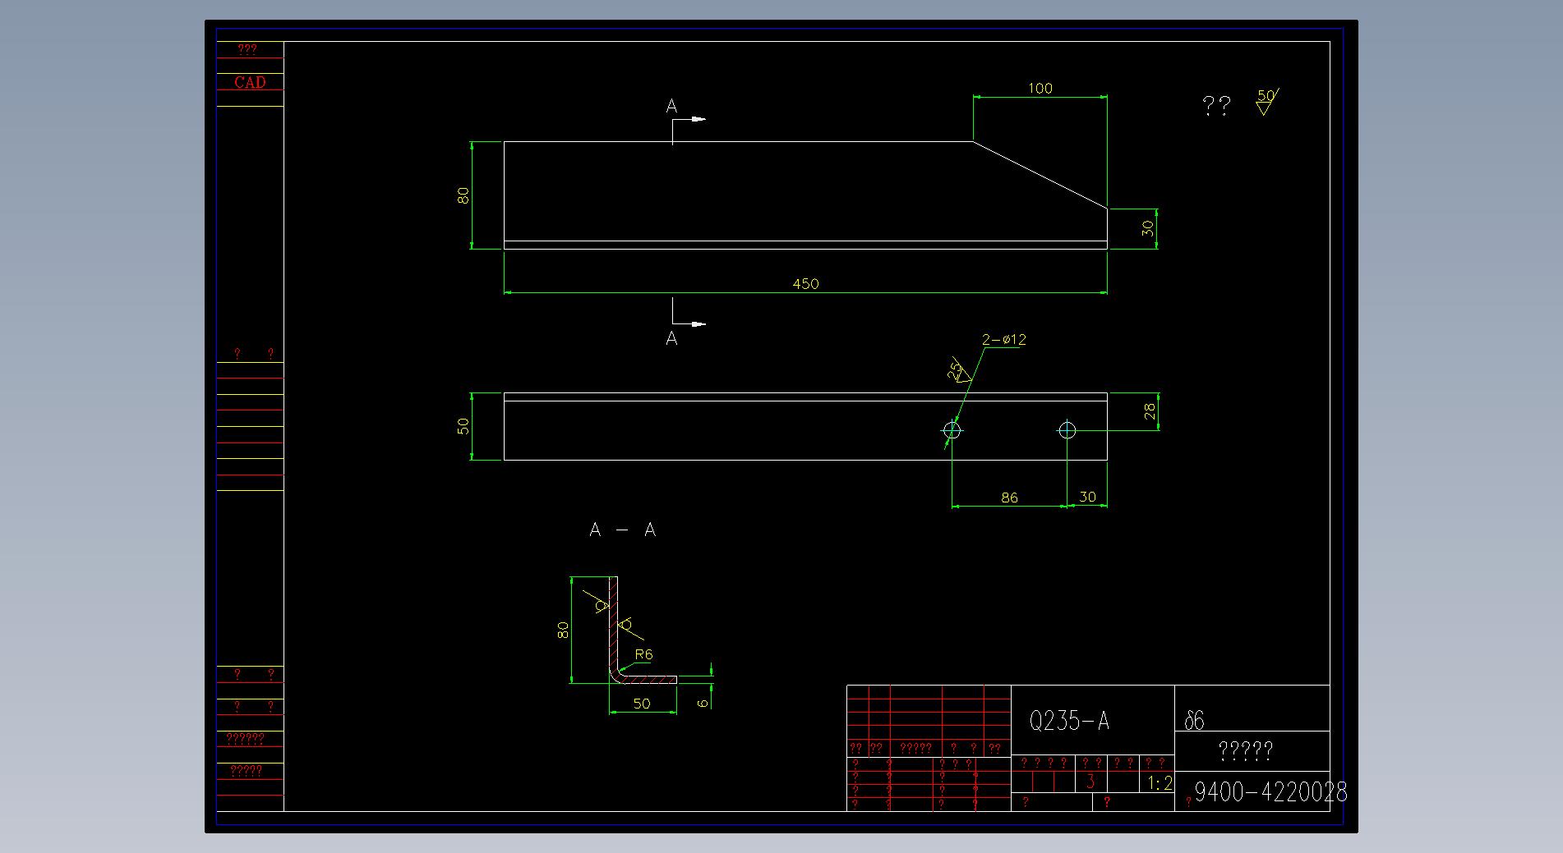The width and height of the screenshot is (1563, 853).
Task: Click the upper A section-cut label
Action: point(671,106)
